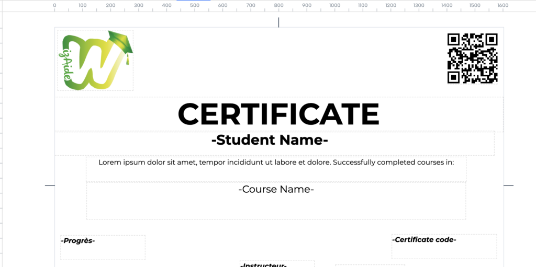
Task: Click the 400 mark on horizontal ruler
Action: 166,6
